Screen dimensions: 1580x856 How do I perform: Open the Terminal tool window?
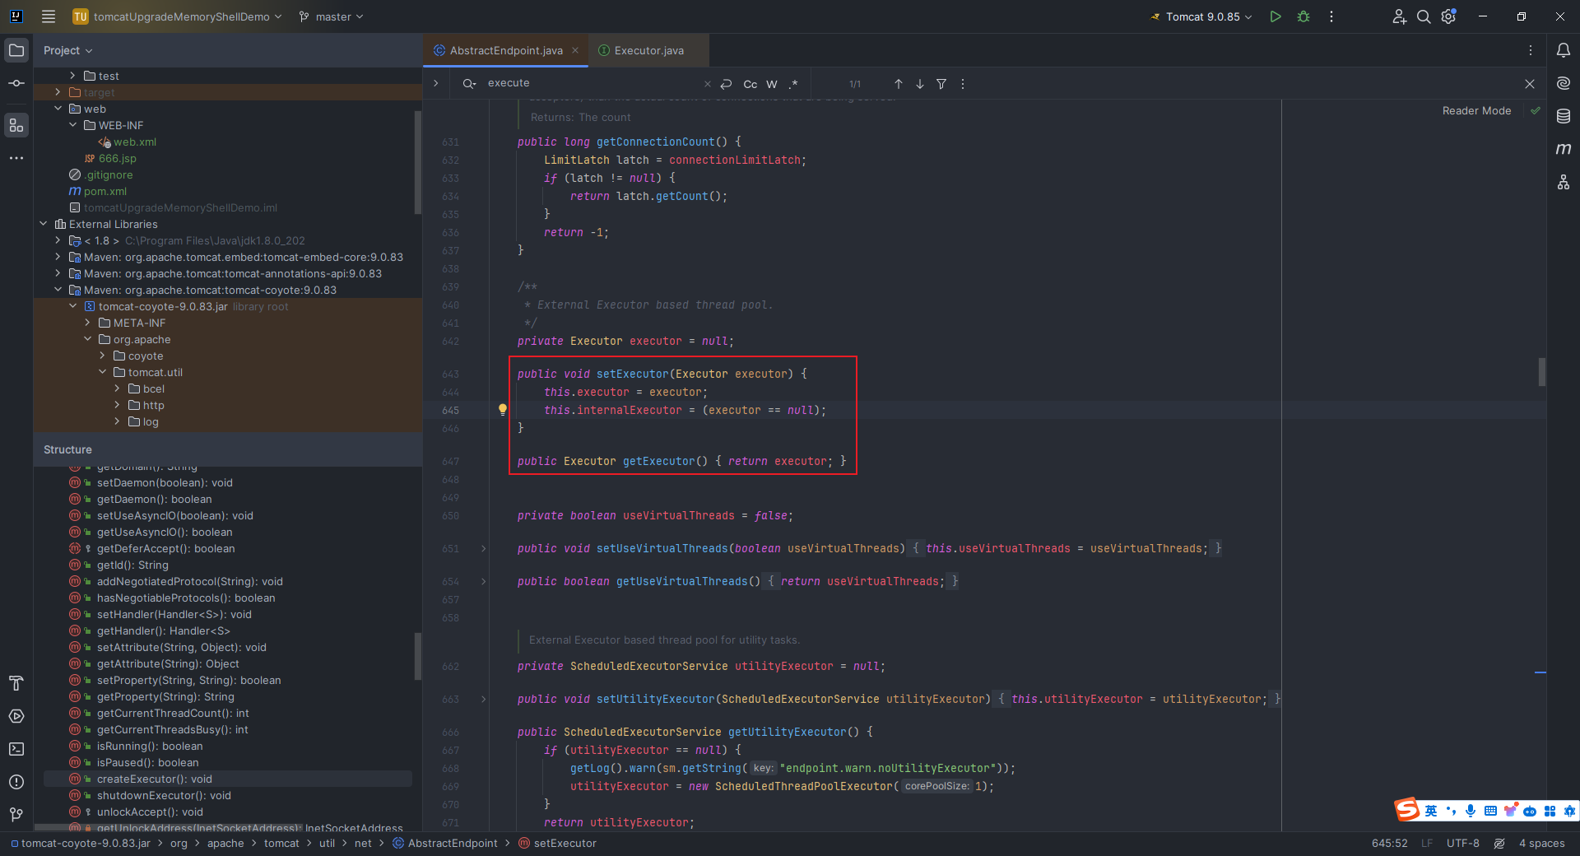pyautogui.click(x=16, y=749)
